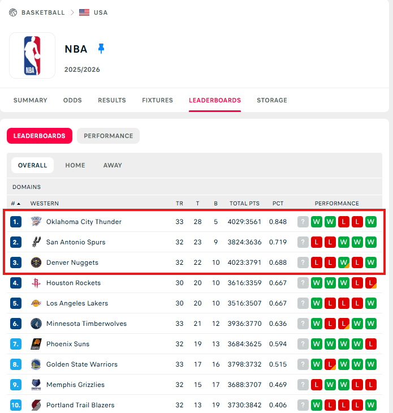Open Memphis Grizzlies team name link

pos(75,385)
